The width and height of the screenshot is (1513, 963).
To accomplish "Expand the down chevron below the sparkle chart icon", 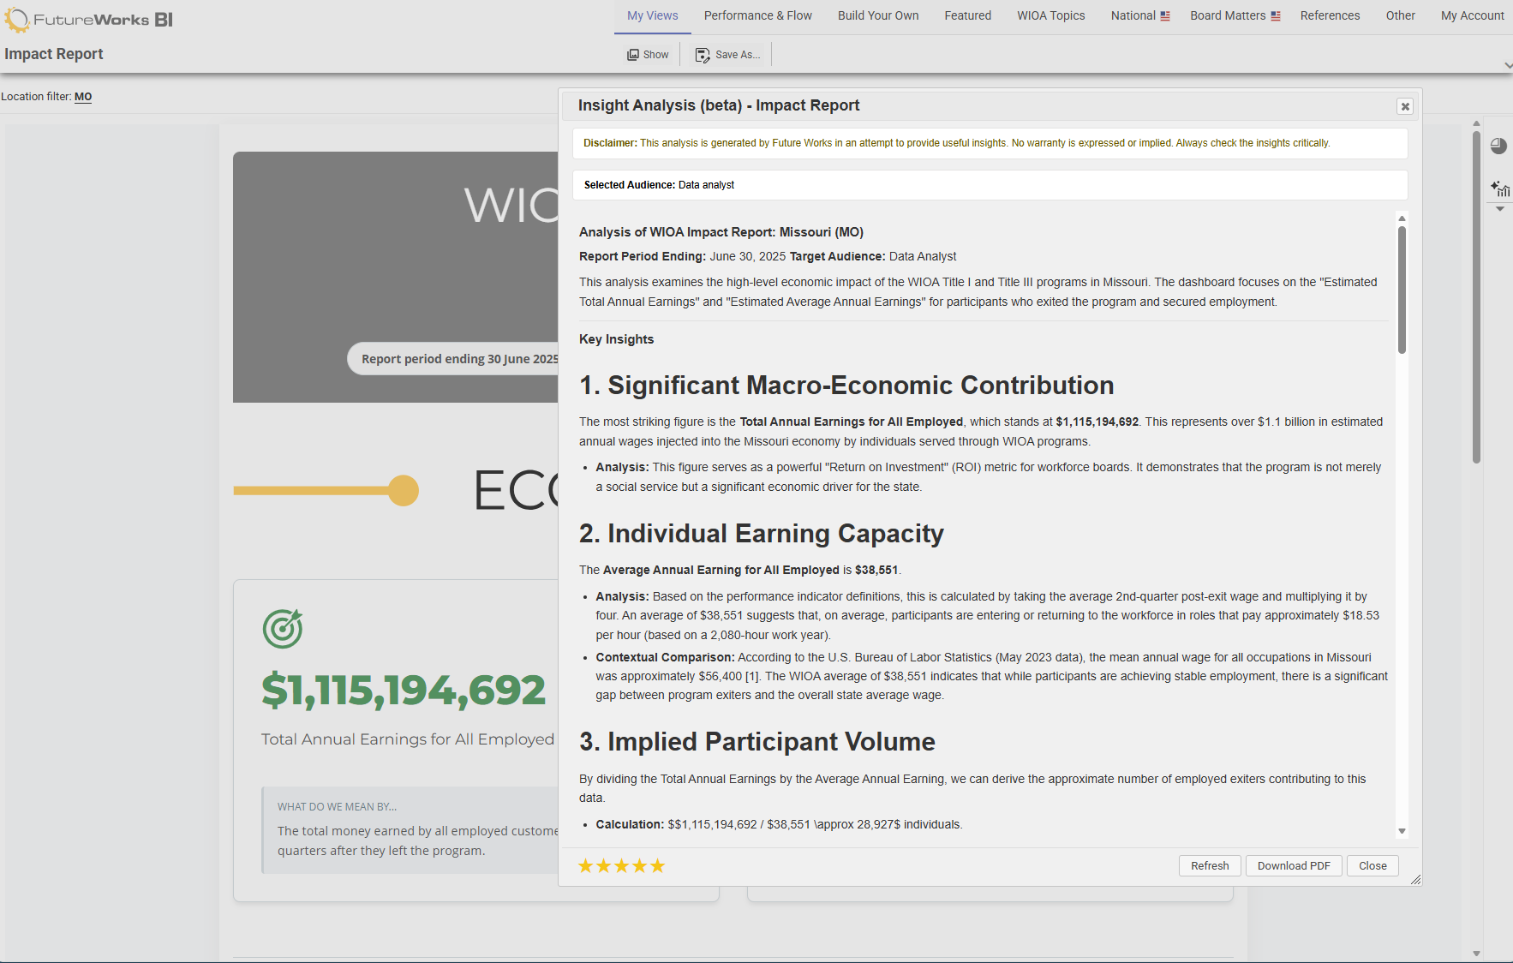I will [x=1499, y=208].
